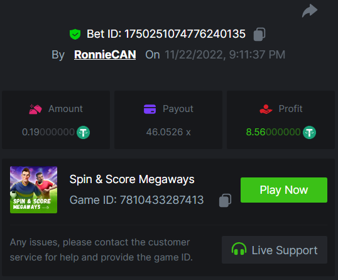Click the red Profit hand icon

click(x=266, y=109)
